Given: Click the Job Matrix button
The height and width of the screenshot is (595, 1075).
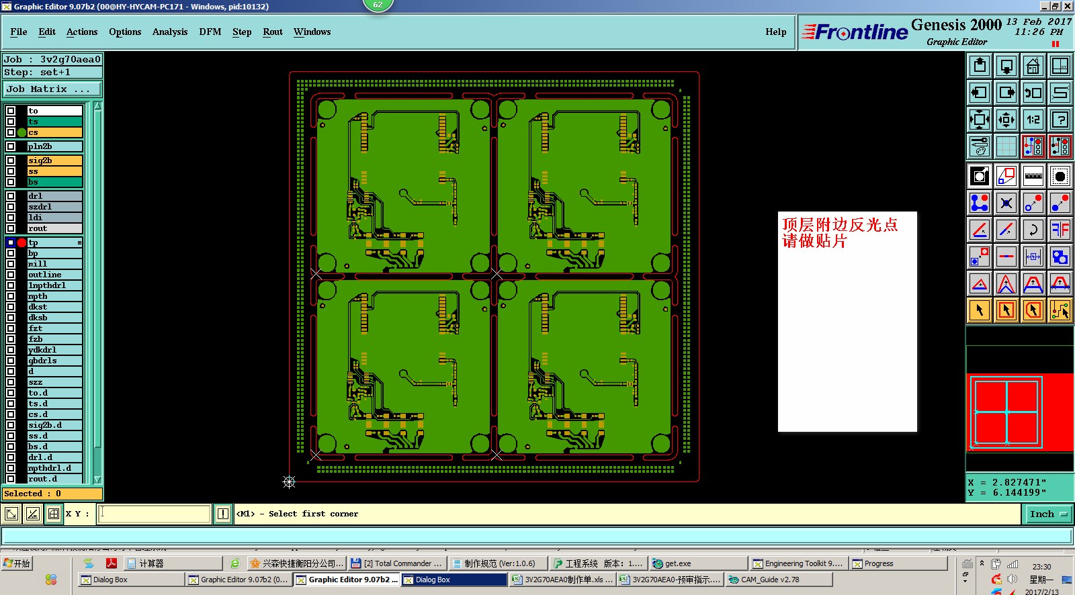Looking at the screenshot, I should 52,89.
